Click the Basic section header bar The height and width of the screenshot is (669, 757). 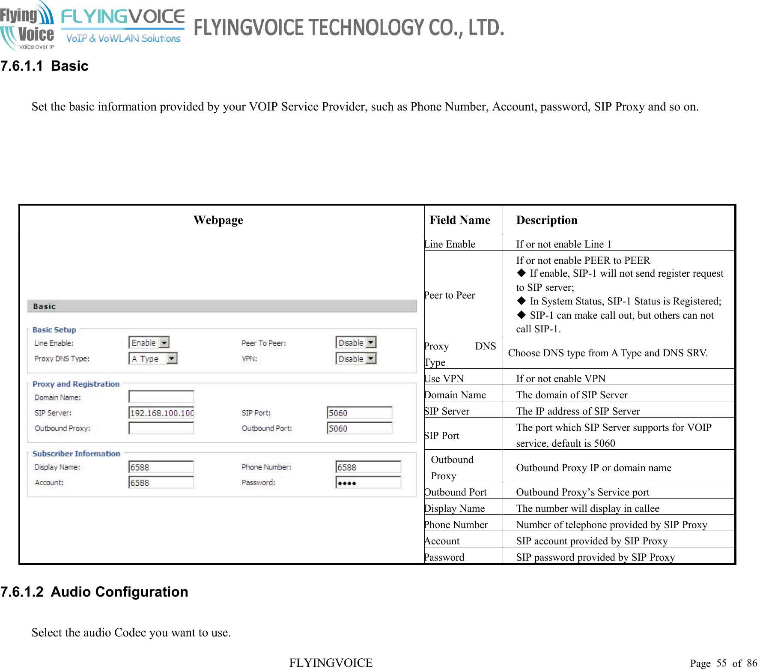click(x=222, y=306)
